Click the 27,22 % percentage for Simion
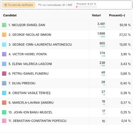 point(125,35)
